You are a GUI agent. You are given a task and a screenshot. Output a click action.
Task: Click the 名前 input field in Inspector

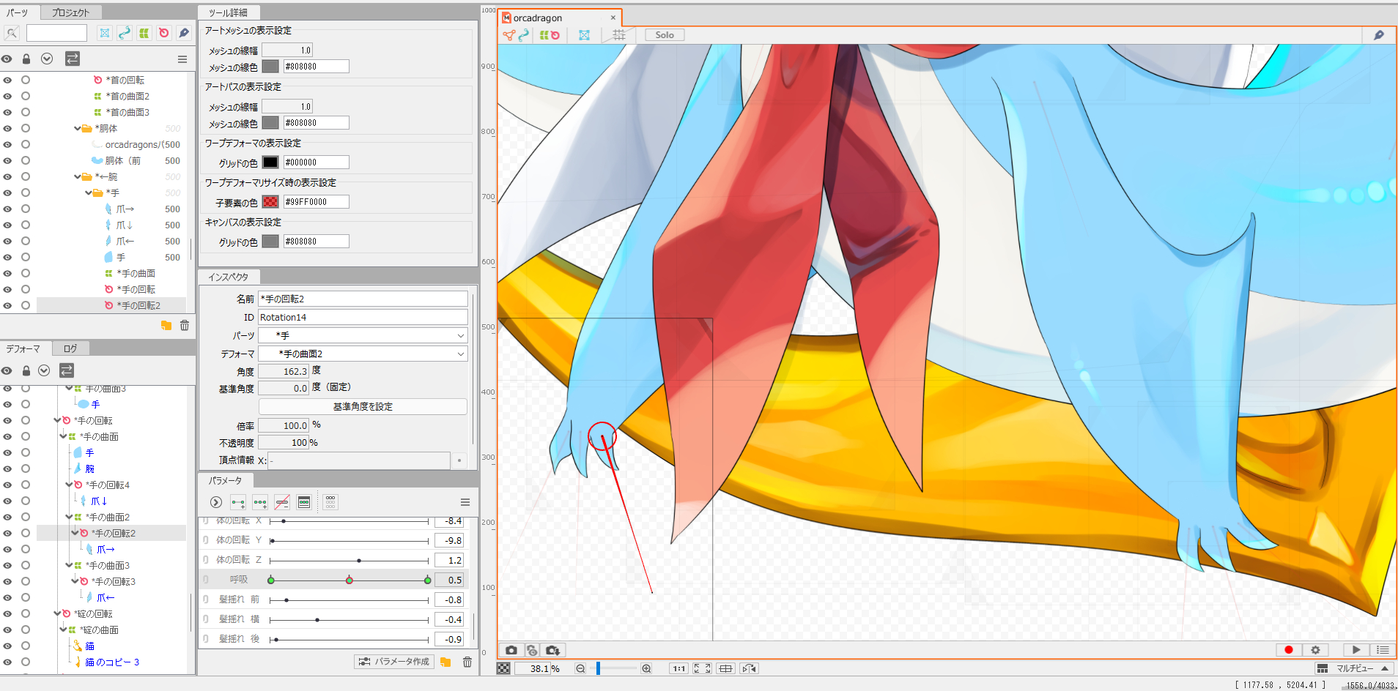[x=363, y=299]
